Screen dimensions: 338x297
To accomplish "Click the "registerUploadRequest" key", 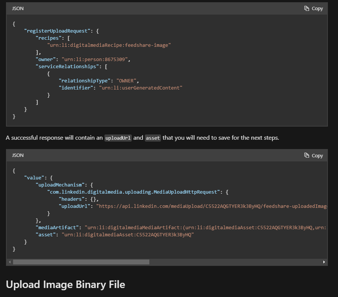I will click(x=57, y=31).
